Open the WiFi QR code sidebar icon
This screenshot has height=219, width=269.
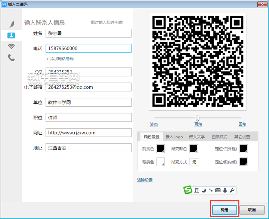coord(12,46)
